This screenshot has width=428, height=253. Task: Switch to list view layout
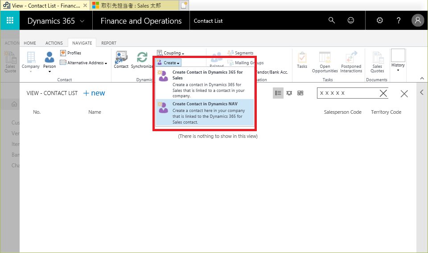278,93
